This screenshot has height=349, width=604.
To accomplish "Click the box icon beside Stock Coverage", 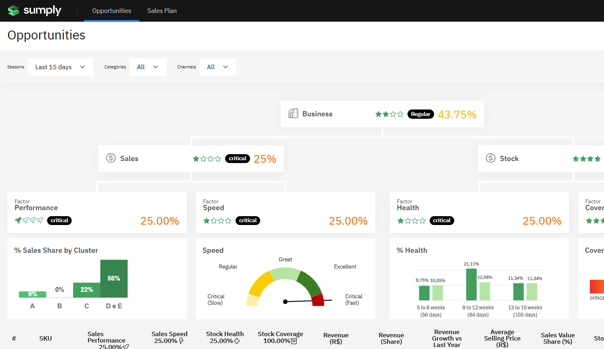I will pos(294,341).
